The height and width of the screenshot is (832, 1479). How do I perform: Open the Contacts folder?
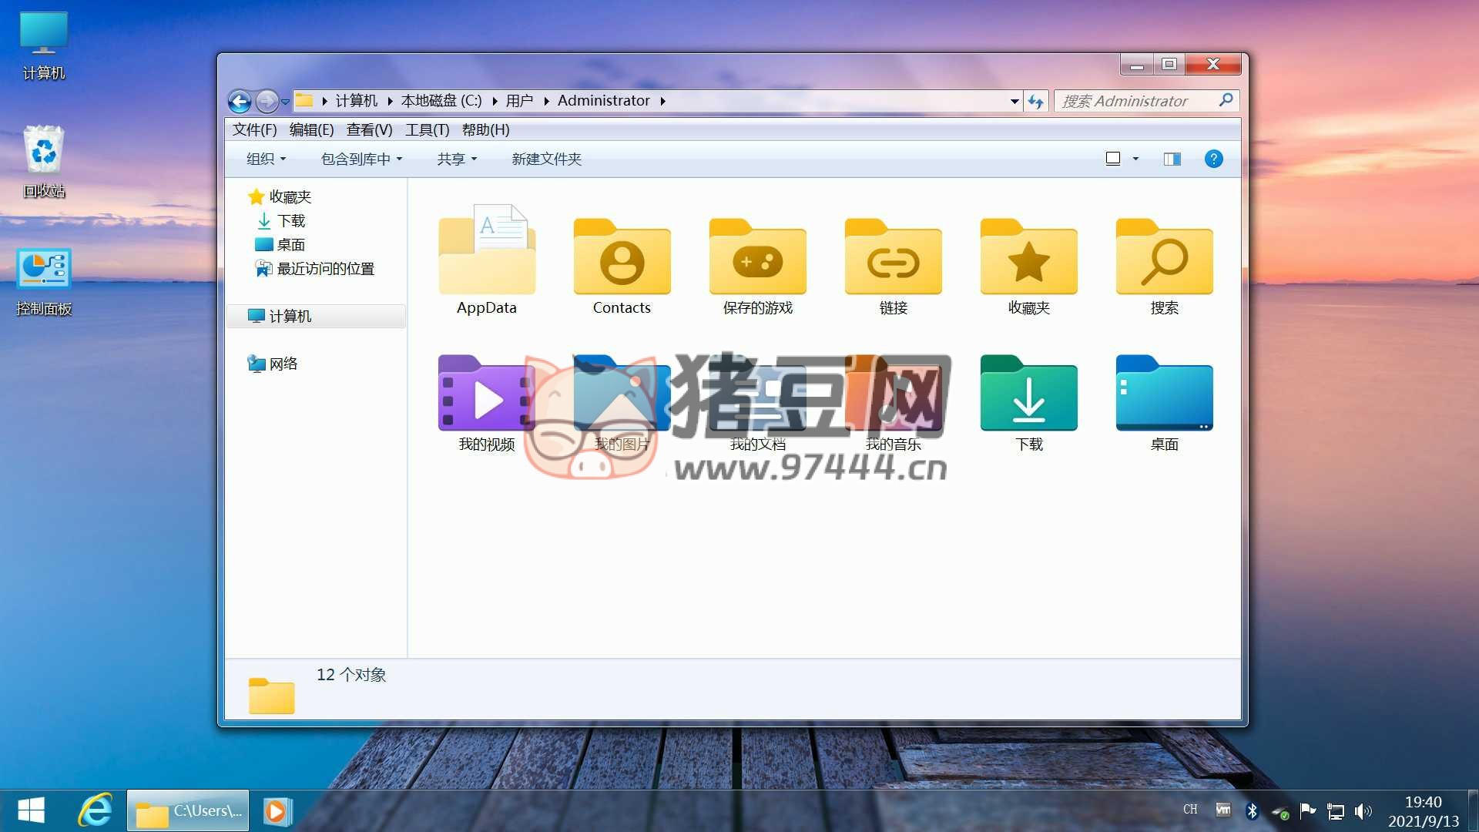tap(621, 262)
